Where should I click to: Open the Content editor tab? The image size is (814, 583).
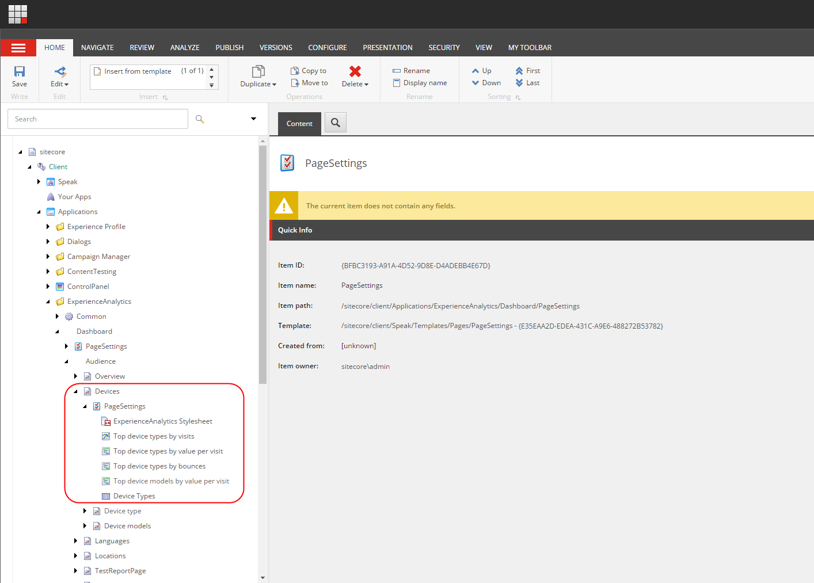299,124
